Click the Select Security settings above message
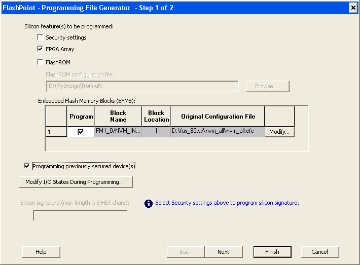Image resolution: width=360 pixels, height=265 pixels. (227, 203)
